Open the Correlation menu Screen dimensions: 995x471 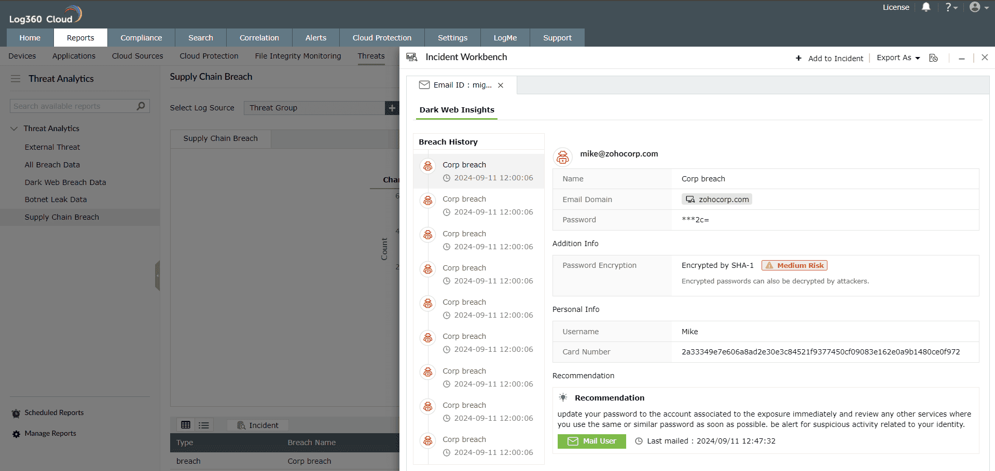(259, 37)
